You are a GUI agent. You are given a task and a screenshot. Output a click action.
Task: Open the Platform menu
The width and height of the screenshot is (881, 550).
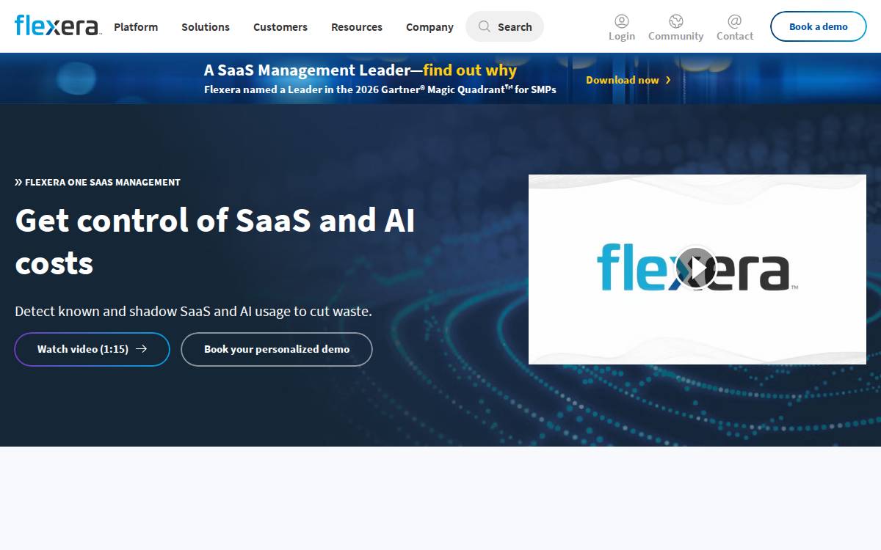pyautogui.click(x=136, y=27)
